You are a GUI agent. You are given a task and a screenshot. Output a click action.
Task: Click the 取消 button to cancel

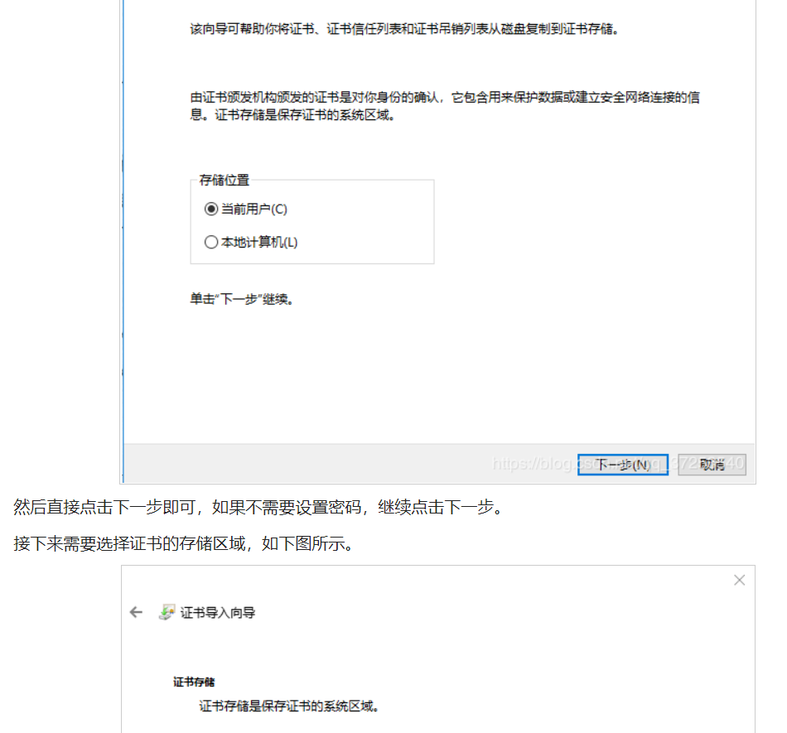[x=711, y=464]
